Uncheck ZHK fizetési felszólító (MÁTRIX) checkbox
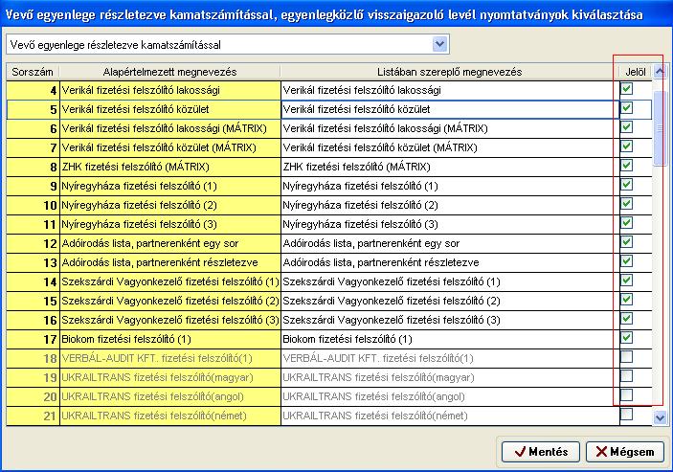 [x=627, y=166]
